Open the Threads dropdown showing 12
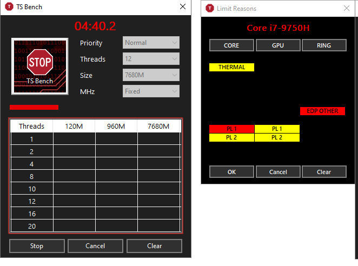Screen dimensions: 358x266 [x=151, y=59]
